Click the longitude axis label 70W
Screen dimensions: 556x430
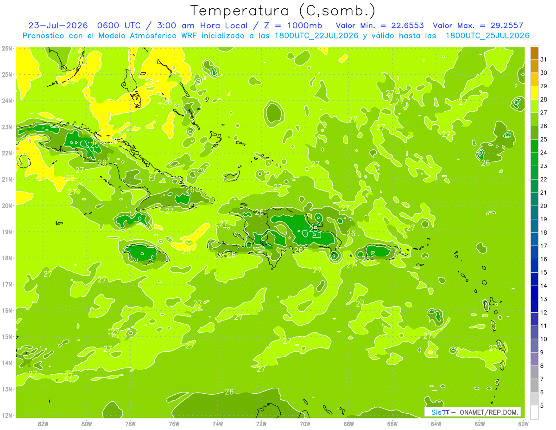(305, 424)
